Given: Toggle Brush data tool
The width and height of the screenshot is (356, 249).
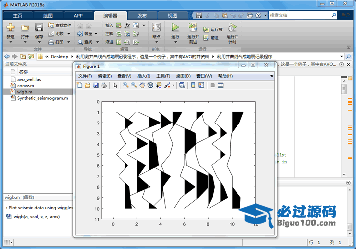Looking at the screenshot, I should coord(167,85).
